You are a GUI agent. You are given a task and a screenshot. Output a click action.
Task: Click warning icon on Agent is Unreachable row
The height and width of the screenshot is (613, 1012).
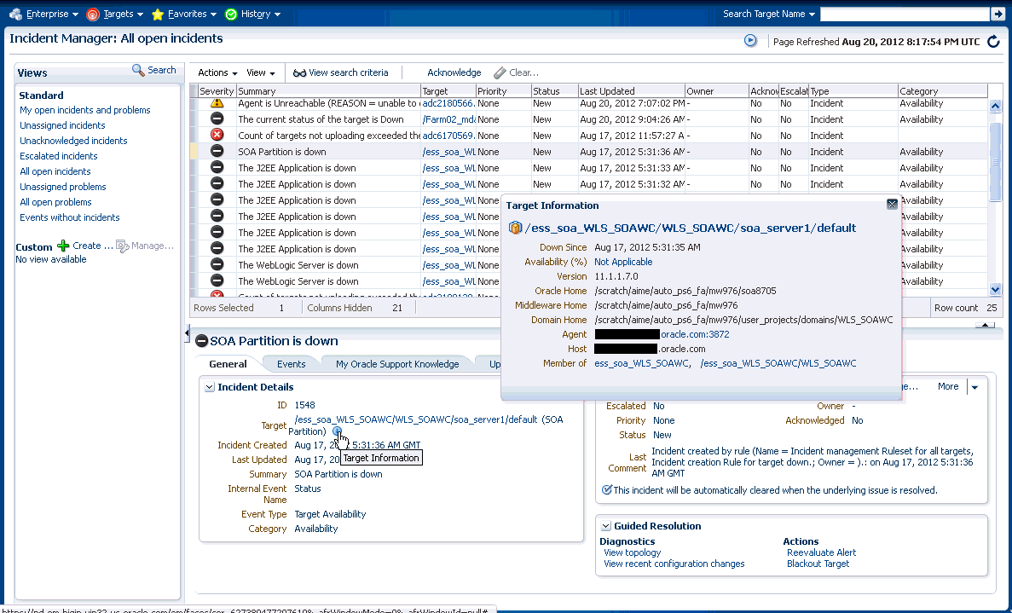tap(217, 102)
